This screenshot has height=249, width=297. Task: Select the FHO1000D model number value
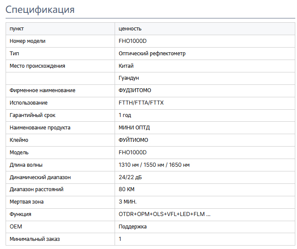tap(133, 41)
